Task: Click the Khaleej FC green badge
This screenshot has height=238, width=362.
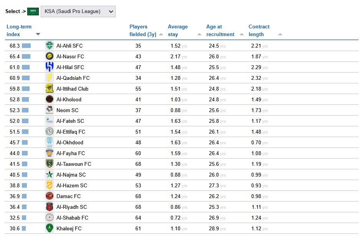Action: pyautogui.click(x=49, y=228)
